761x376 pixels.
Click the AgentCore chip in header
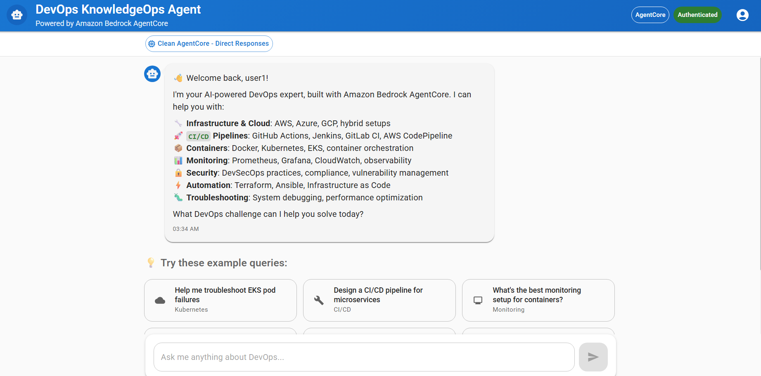[x=650, y=15]
